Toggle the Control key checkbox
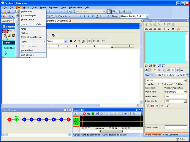 (160, 84)
